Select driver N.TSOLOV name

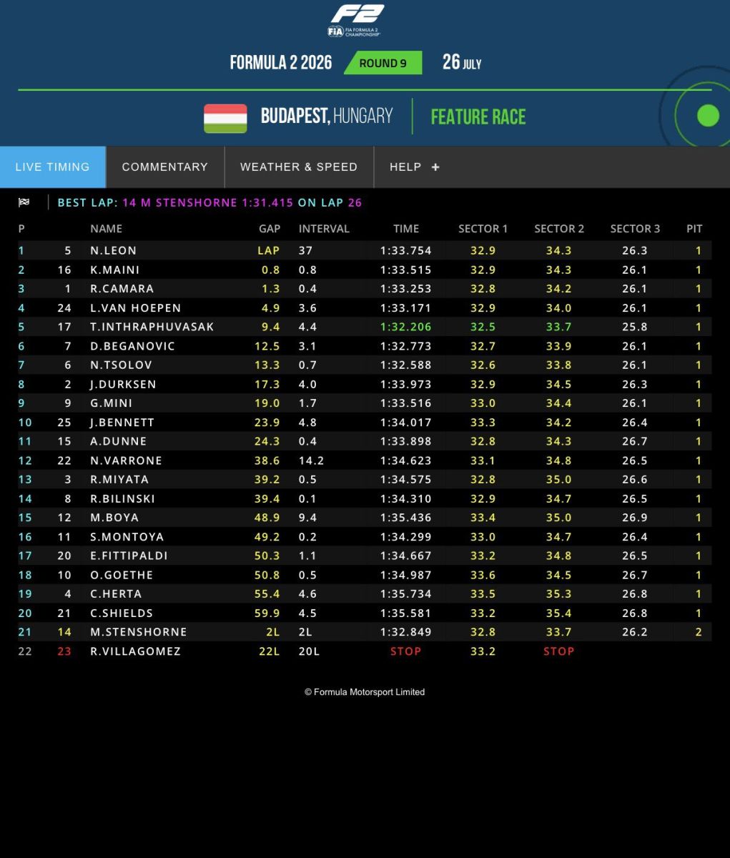click(x=121, y=365)
